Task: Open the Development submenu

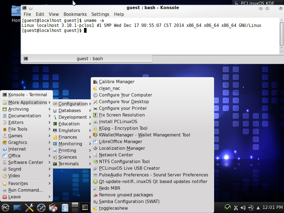Action: [x=72, y=117]
